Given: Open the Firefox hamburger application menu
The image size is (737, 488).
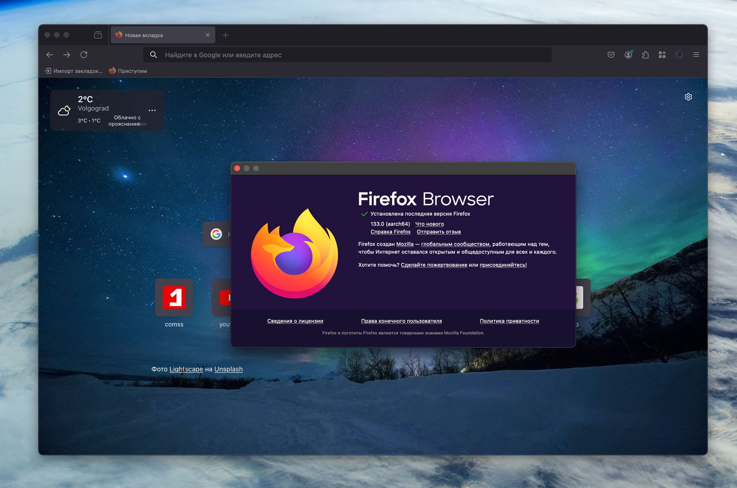Looking at the screenshot, I should [x=696, y=55].
